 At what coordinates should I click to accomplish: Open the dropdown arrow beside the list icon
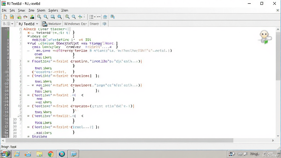[95, 17]
